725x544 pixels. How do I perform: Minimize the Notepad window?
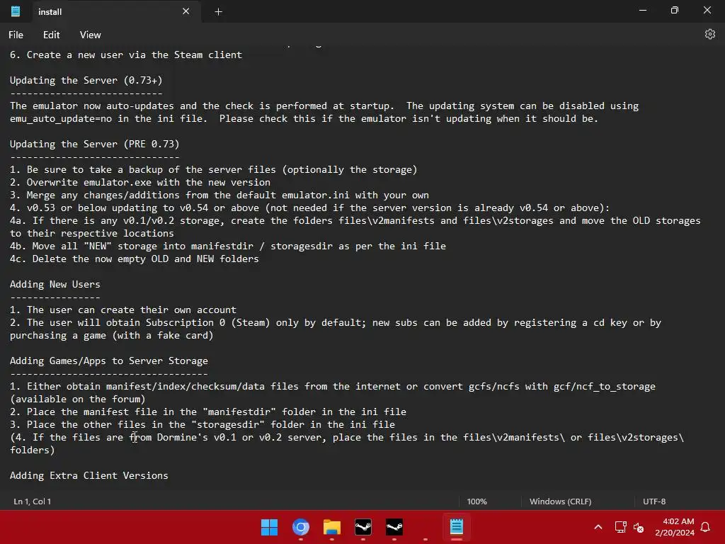(x=643, y=11)
